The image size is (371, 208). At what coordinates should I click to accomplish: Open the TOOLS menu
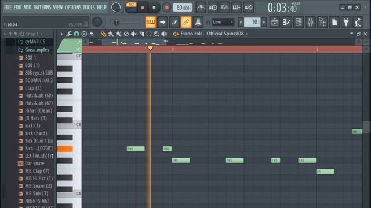pos(89,8)
